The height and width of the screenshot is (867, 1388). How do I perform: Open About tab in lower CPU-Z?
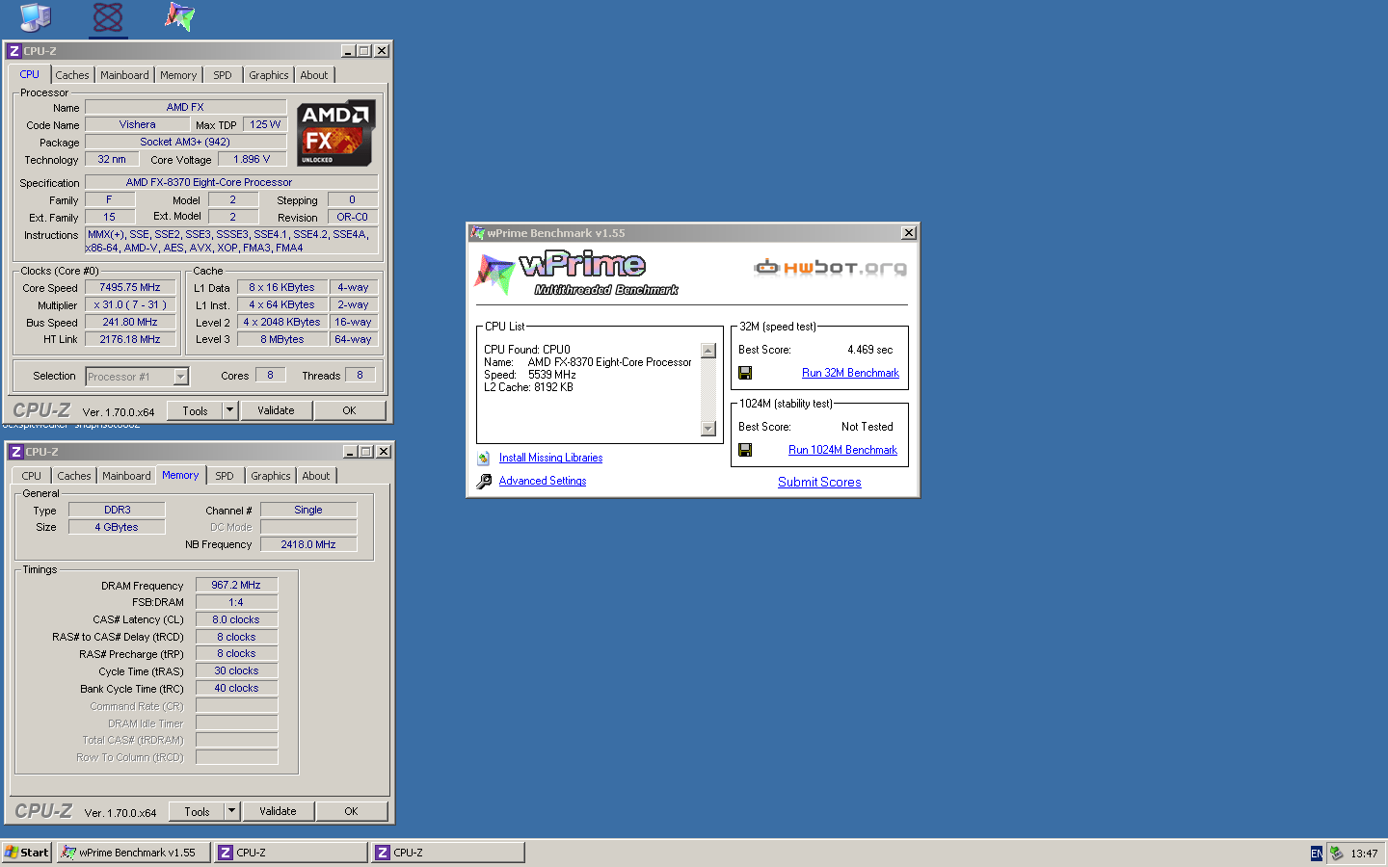pos(316,476)
